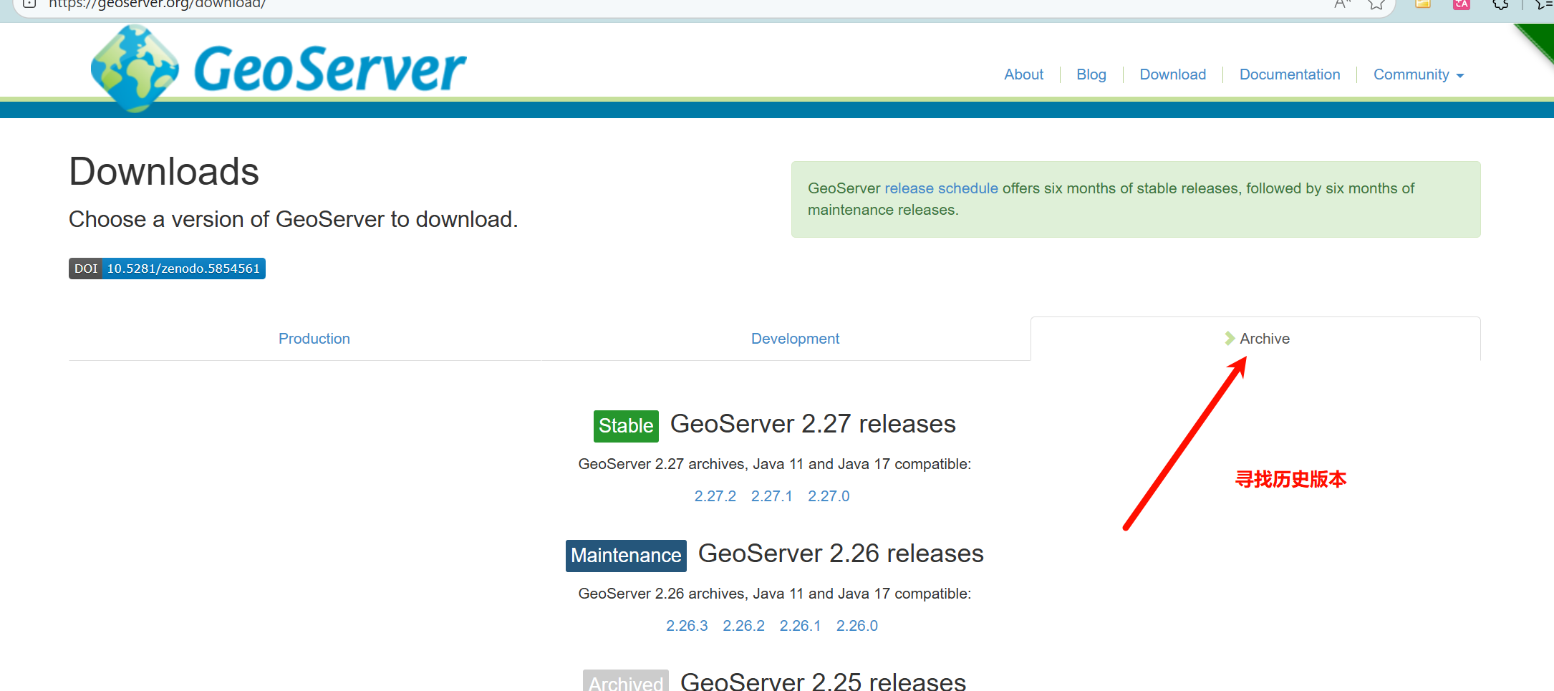This screenshot has width=1554, height=691.
Task: Click the GeoServer wordmark title
Action: 329,69
